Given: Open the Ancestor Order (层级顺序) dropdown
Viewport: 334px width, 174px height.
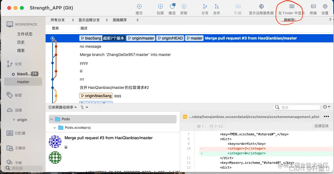Looking at the screenshot, I should click(x=125, y=20).
